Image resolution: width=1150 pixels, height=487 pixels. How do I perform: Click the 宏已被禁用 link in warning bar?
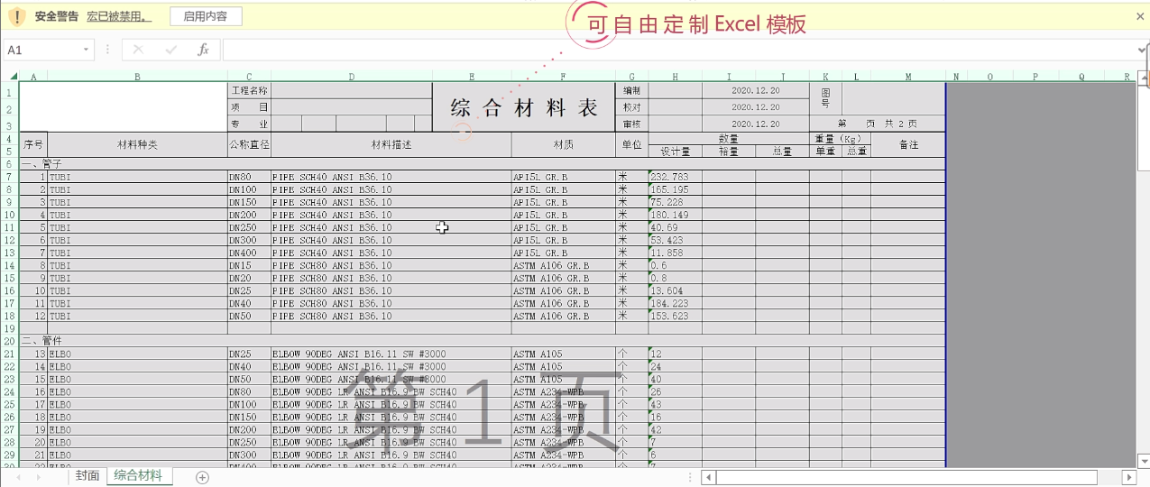(119, 16)
